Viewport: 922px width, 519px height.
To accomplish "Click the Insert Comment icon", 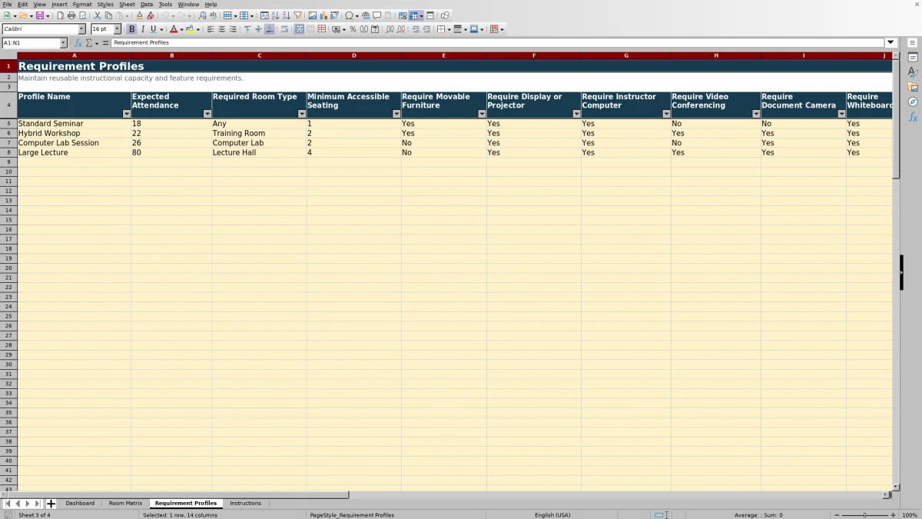I will (377, 15).
